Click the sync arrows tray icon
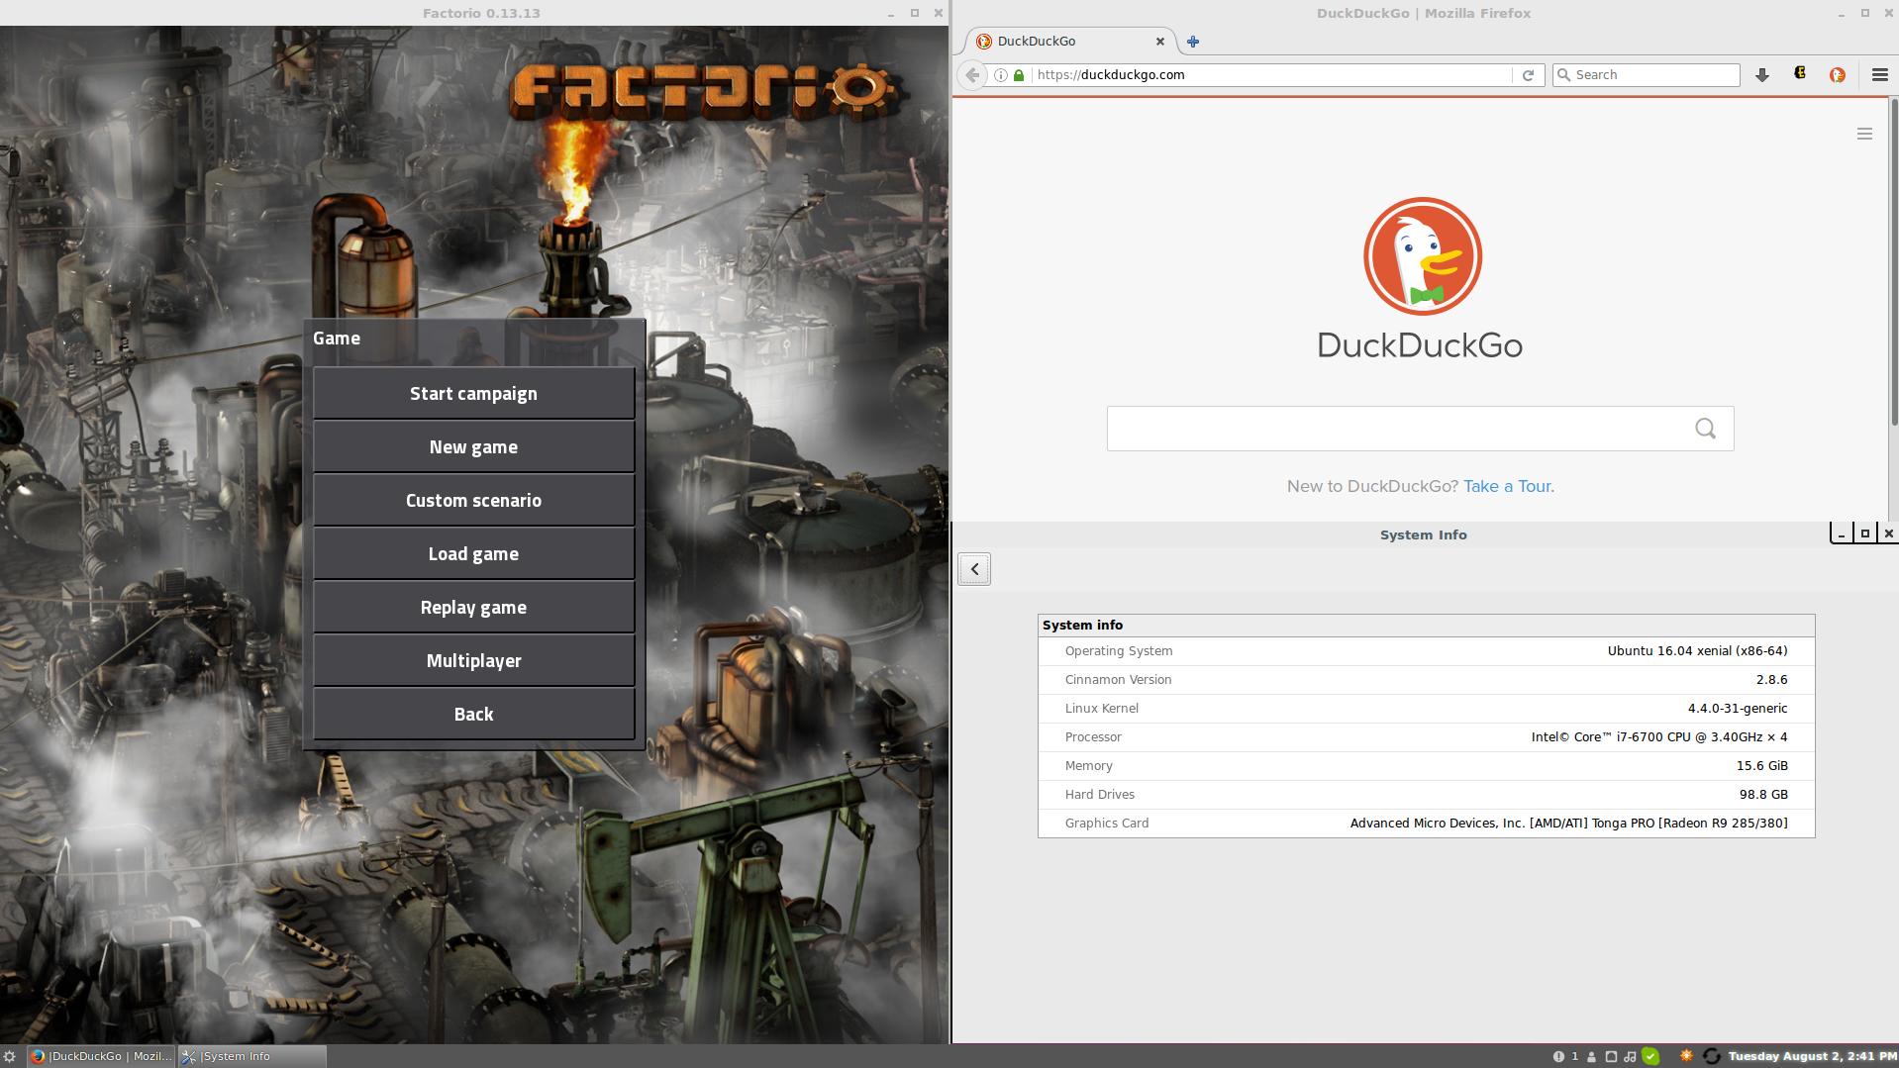Image resolution: width=1899 pixels, height=1068 pixels. tap(1711, 1056)
